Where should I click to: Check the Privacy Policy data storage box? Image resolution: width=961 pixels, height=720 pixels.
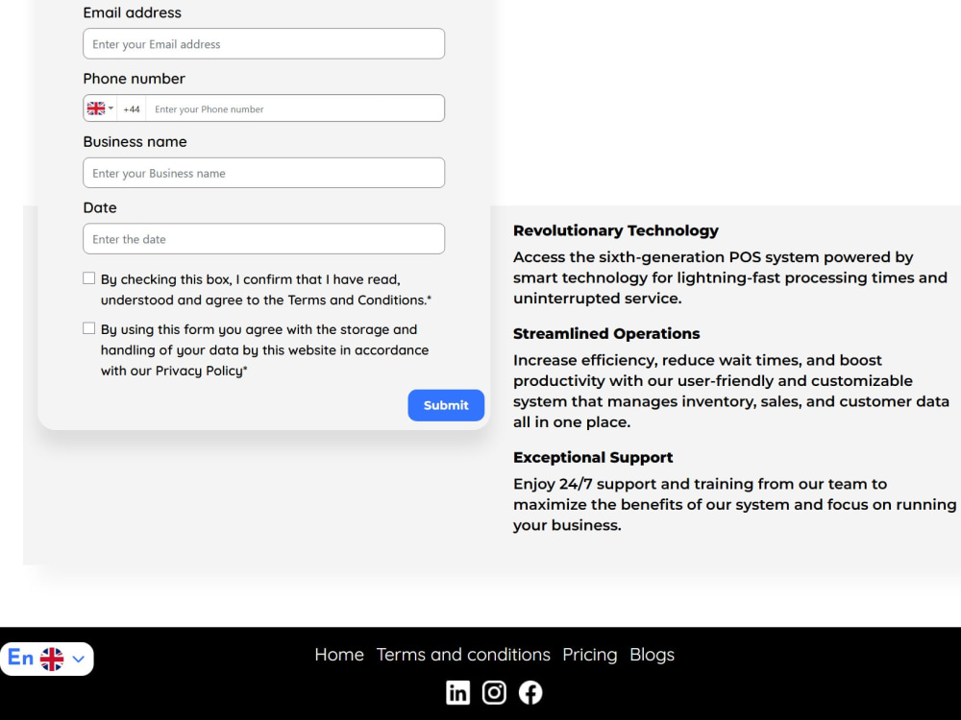coord(88,328)
